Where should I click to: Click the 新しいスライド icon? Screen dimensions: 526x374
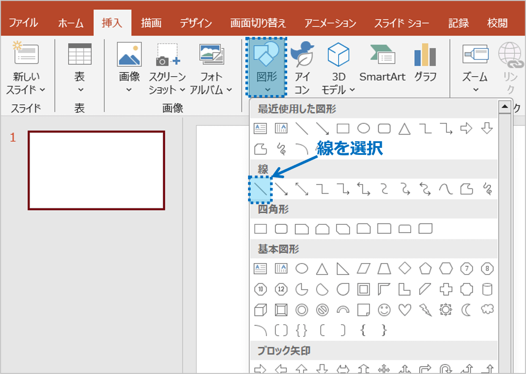(x=26, y=53)
